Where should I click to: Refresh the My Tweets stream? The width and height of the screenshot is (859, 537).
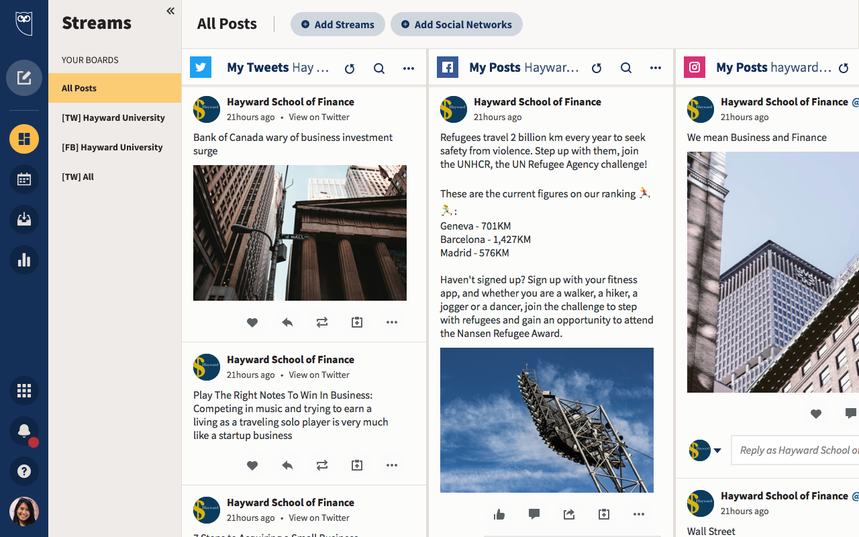[x=349, y=68]
